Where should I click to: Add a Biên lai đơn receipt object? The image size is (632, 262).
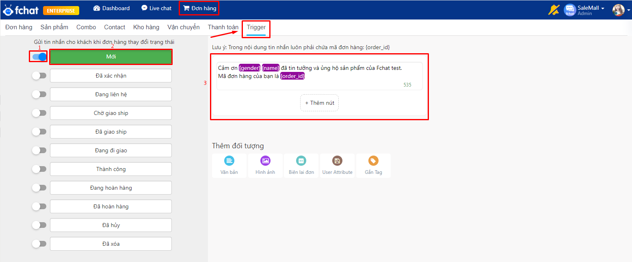coord(301,166)
